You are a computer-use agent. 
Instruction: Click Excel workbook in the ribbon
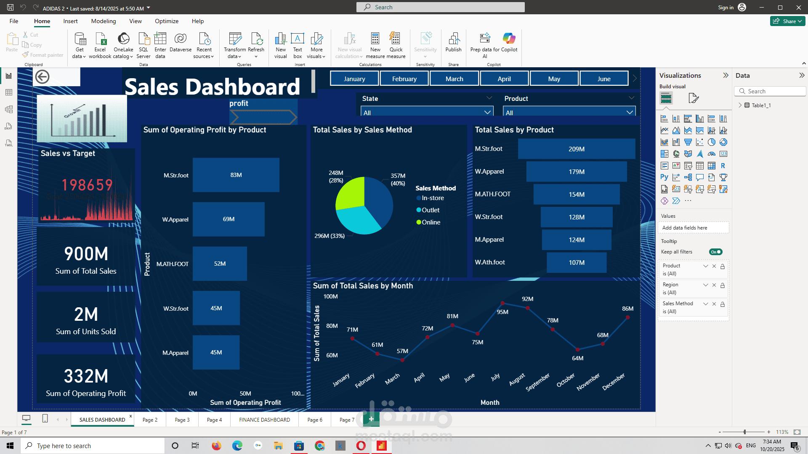[100, 45]
